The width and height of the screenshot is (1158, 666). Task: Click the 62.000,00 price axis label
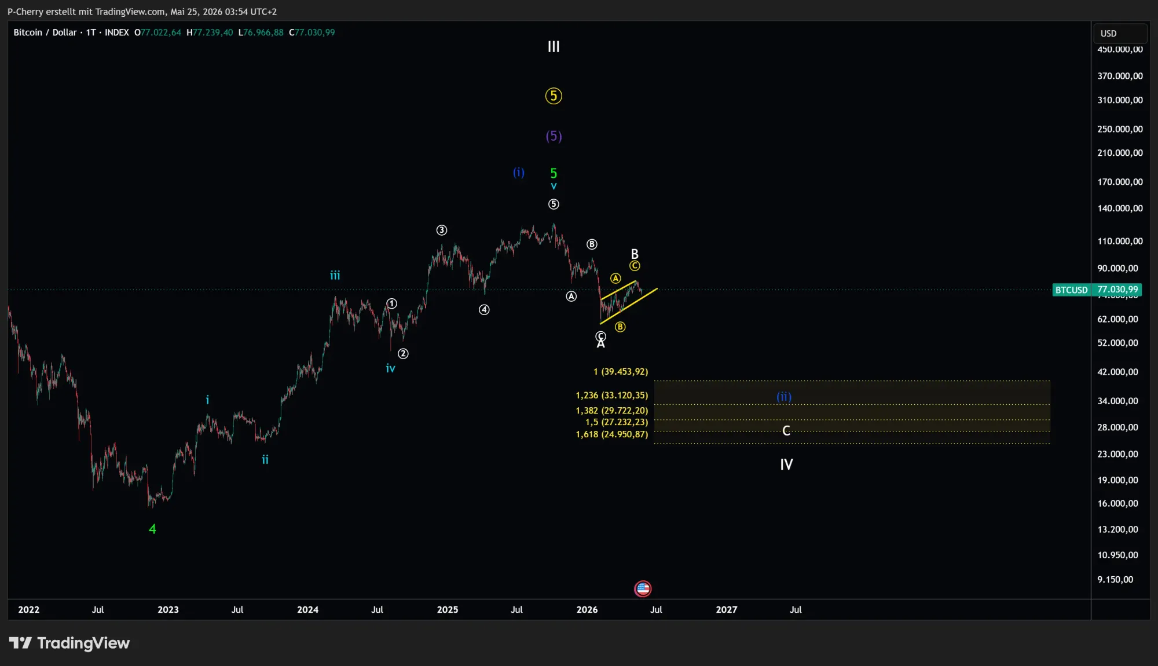(1117, 319)
